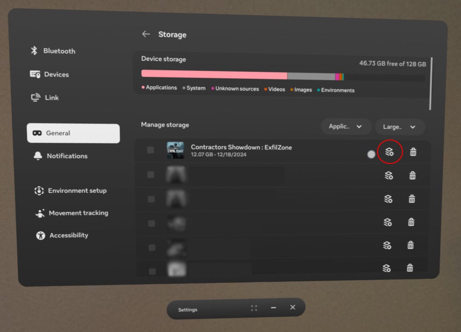Open storage details for the second listed app
Image resolution: width=461 pixels, height=332 pixels.
coord(389,175)
